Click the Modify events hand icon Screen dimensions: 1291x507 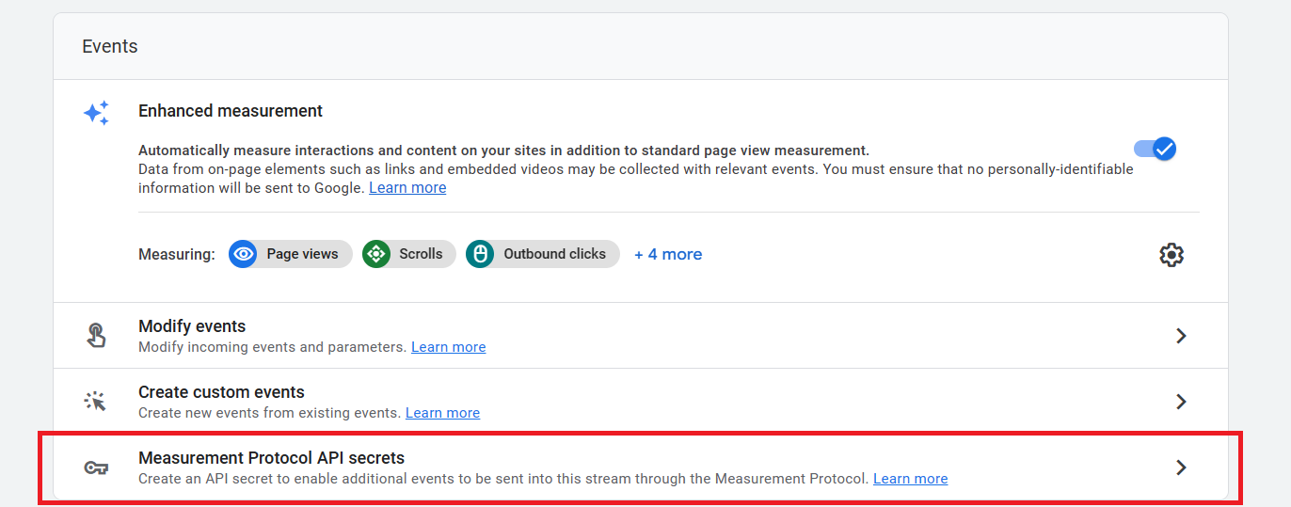96,335
